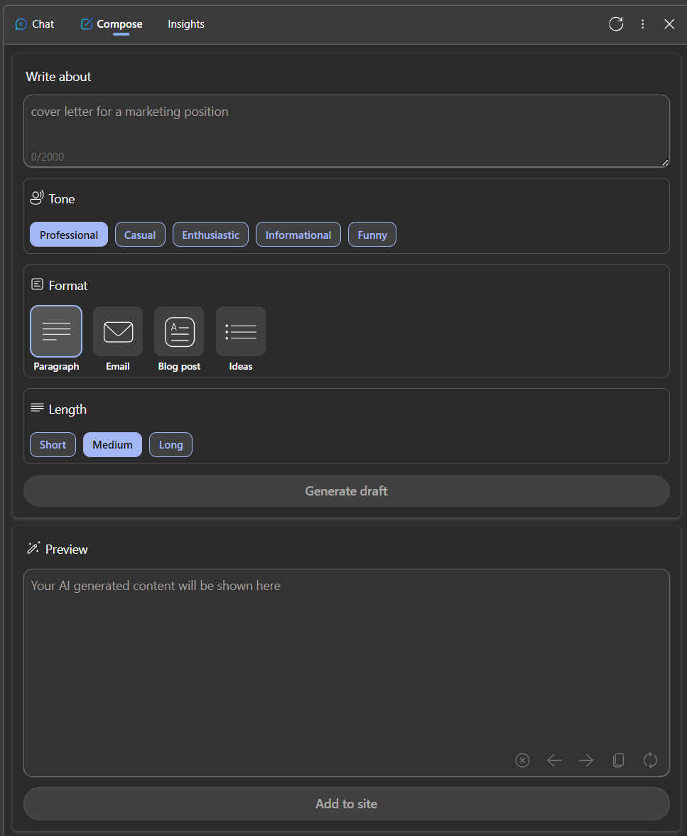Set length to Long

171,445
